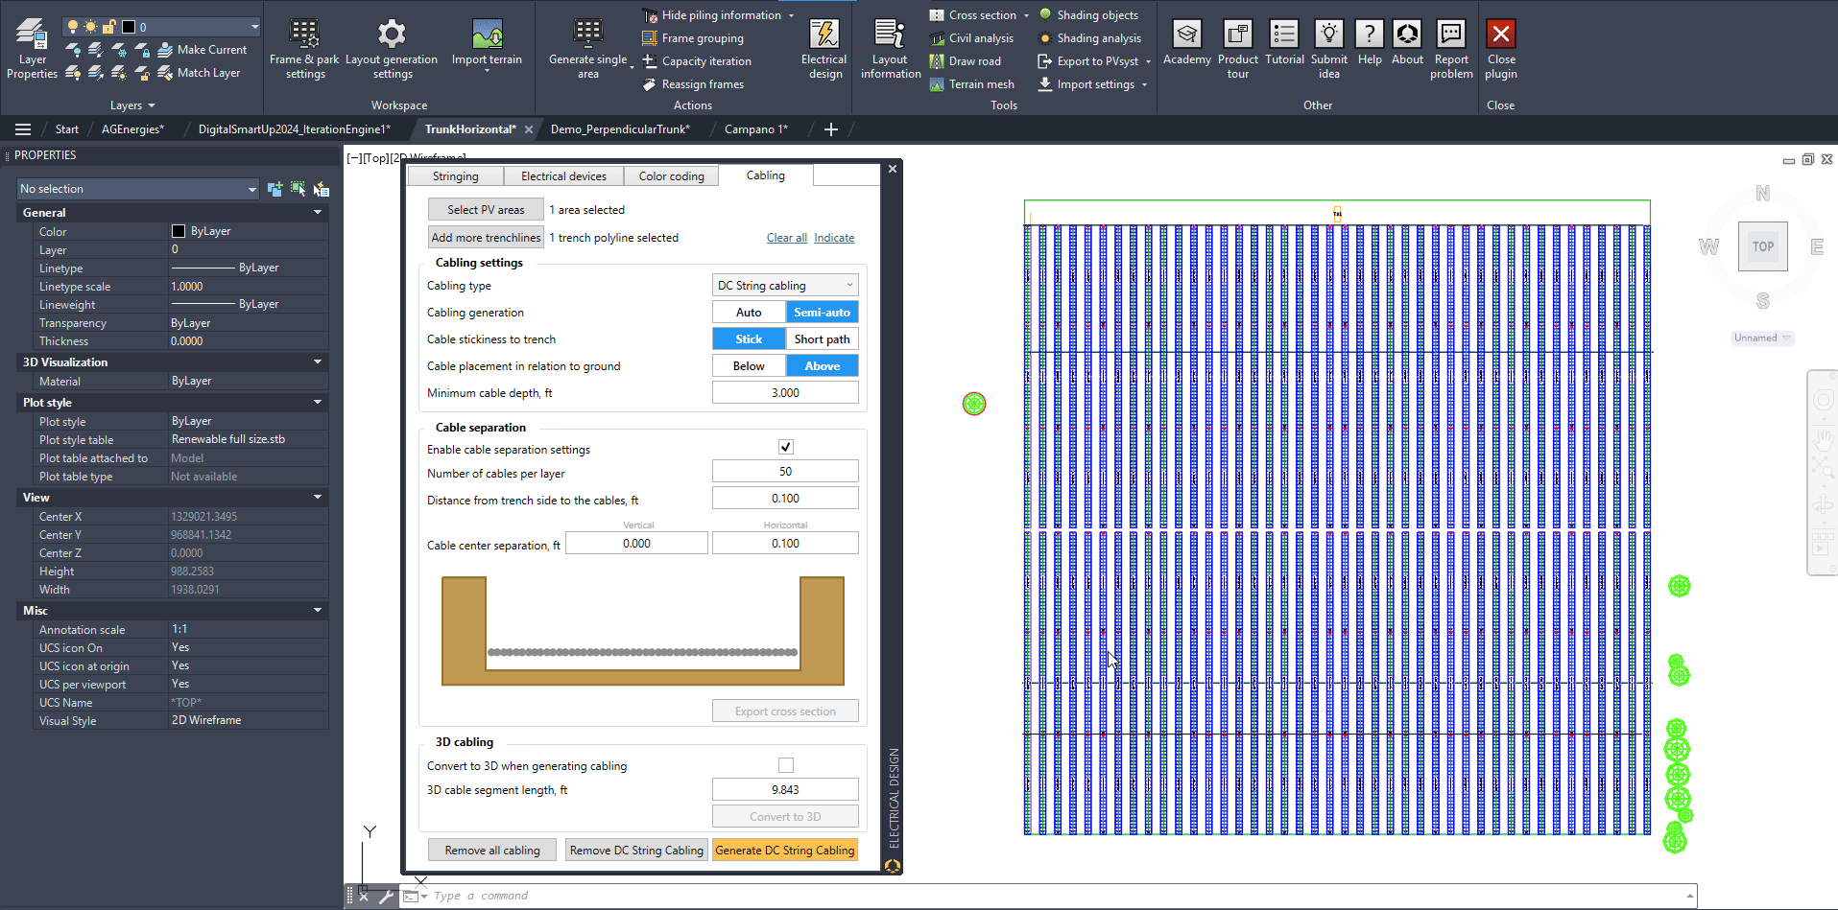The width and height of the screenshot is (1838, 910).
Task: Click Add more trenchlines button
Action: (486, 238)
